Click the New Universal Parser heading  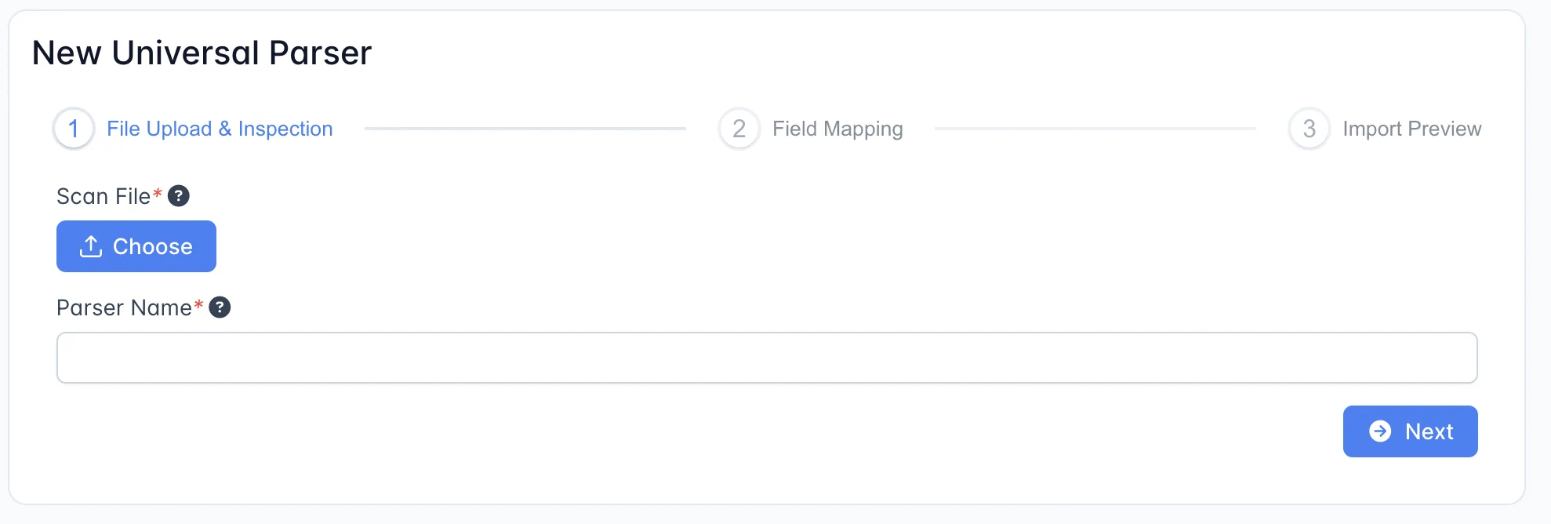(x=202, y=53)
